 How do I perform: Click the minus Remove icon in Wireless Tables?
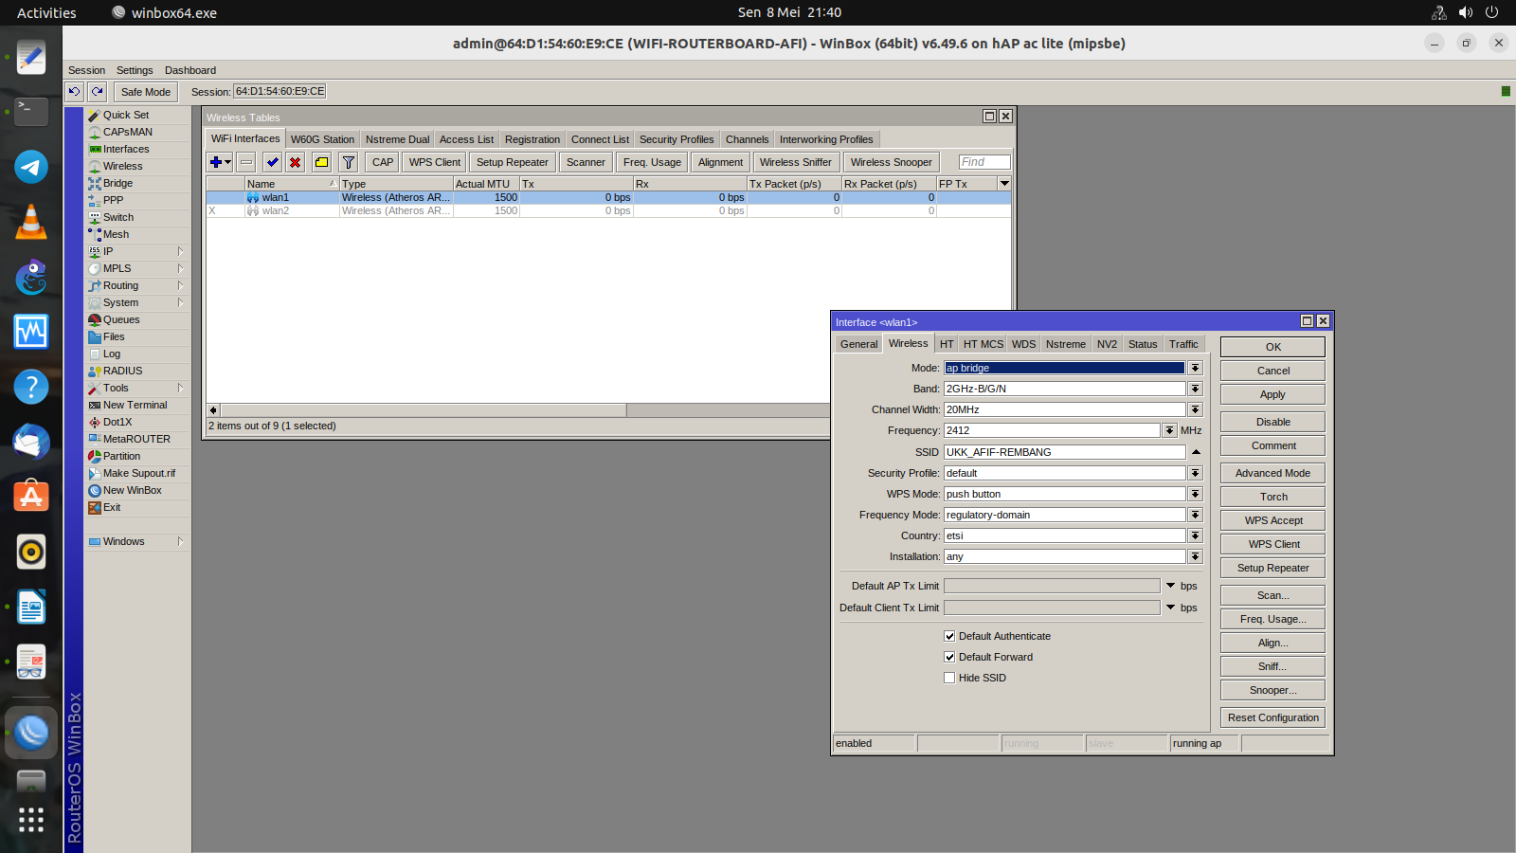246,162
